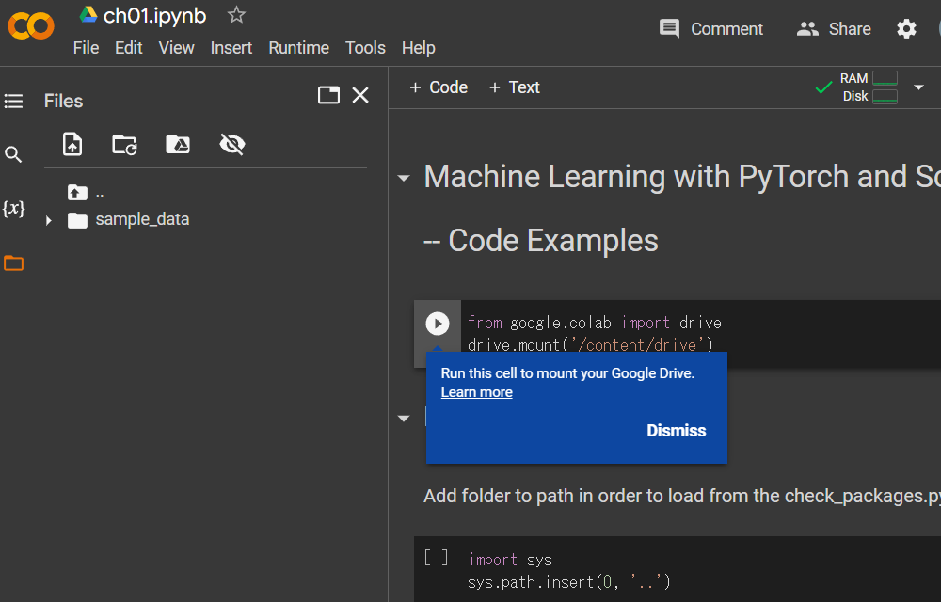This screenshot has height=602, width=941.
Task: Open the Find and replace sidebar
Action: click(x=13, y=153)
